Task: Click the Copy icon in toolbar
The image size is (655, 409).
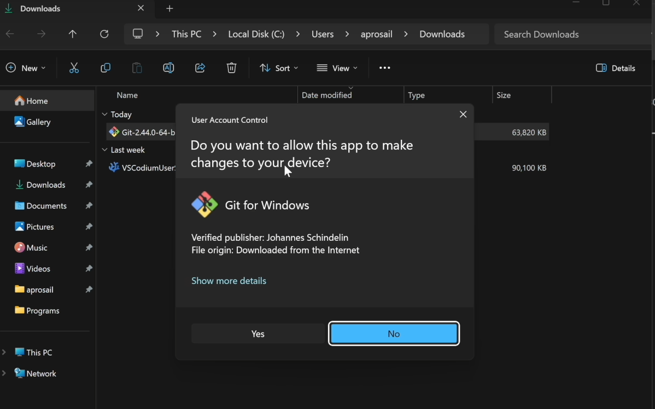Action: tap(106, 68)
